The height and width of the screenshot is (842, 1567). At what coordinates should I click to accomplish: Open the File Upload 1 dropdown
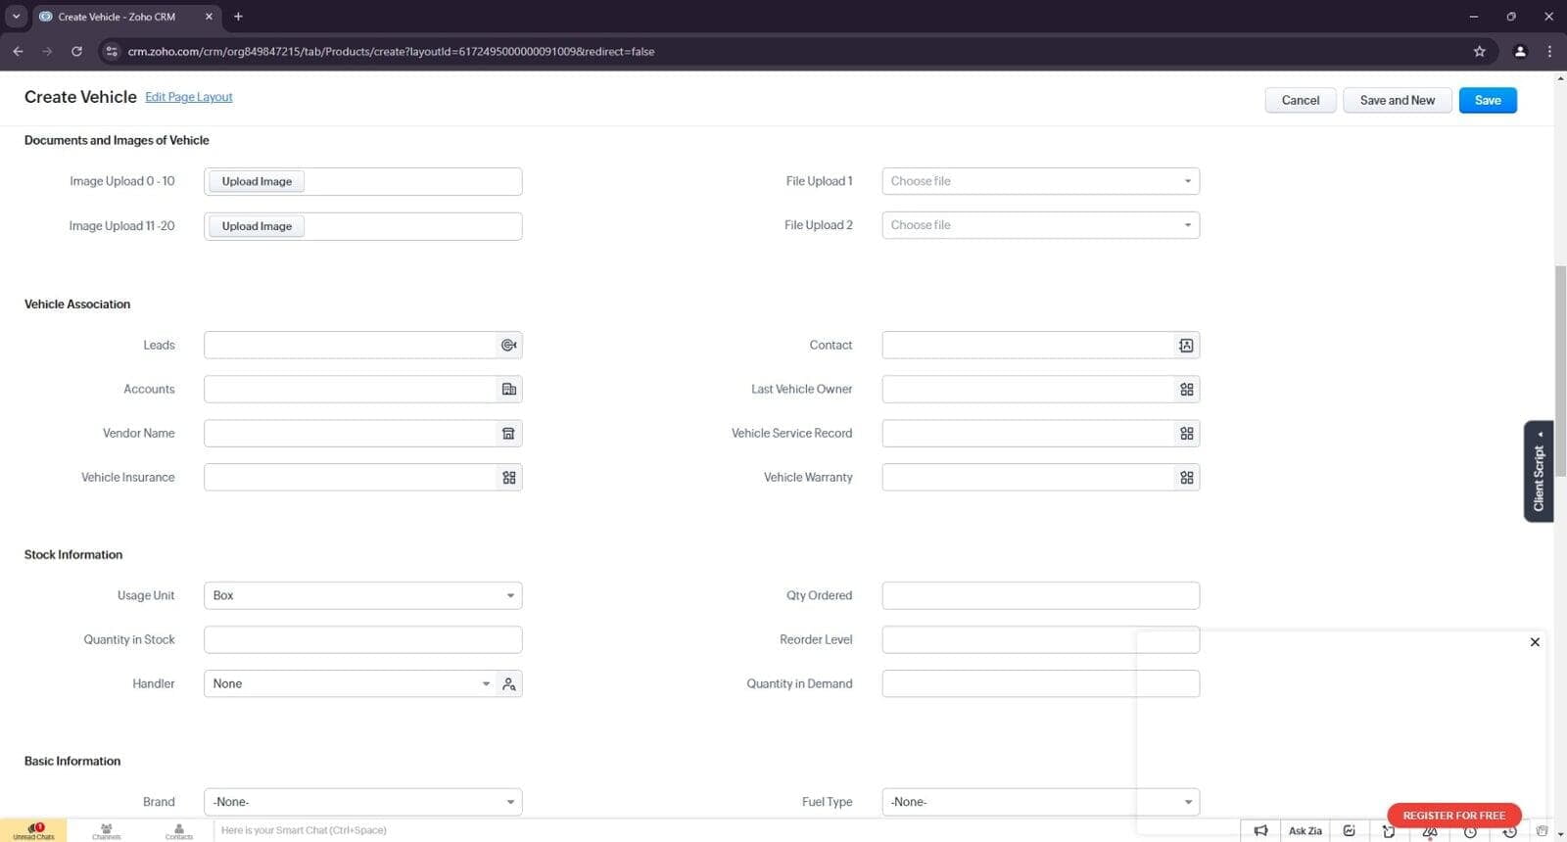click(1040, 181)
